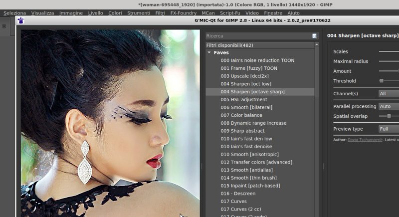Select filter 010 Smooth [anisotropic]
399x217 pixels.
(250, 155)
